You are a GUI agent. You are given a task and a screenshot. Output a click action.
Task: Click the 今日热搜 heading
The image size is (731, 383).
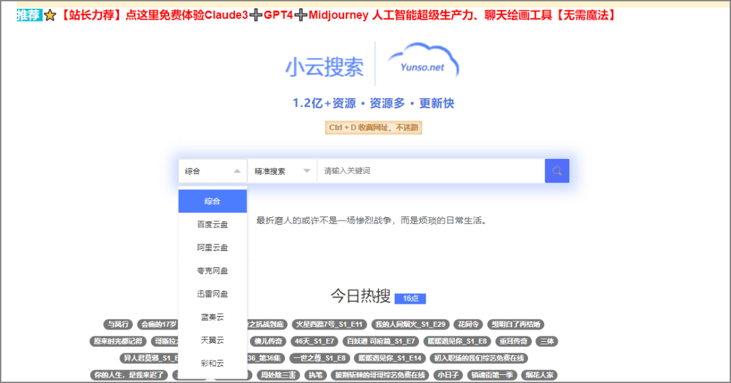360,296
